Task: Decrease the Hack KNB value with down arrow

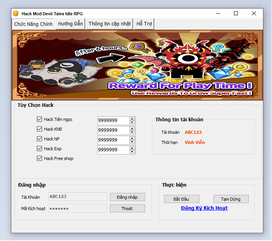Action: [132, 132]
